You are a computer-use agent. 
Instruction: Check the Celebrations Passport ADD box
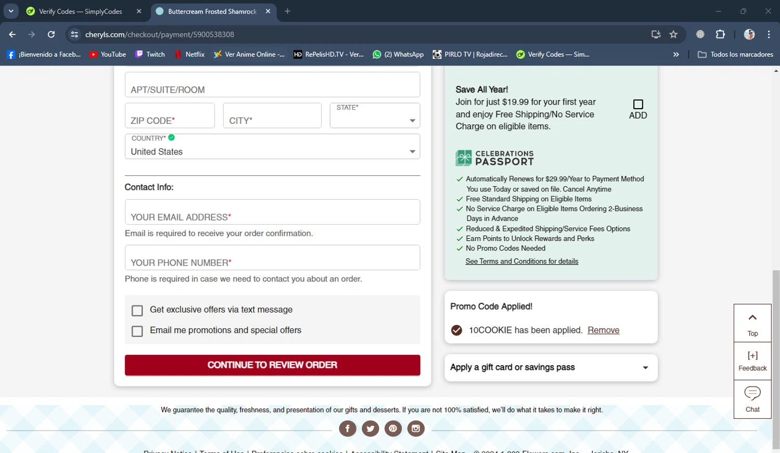tap(638, 104)
